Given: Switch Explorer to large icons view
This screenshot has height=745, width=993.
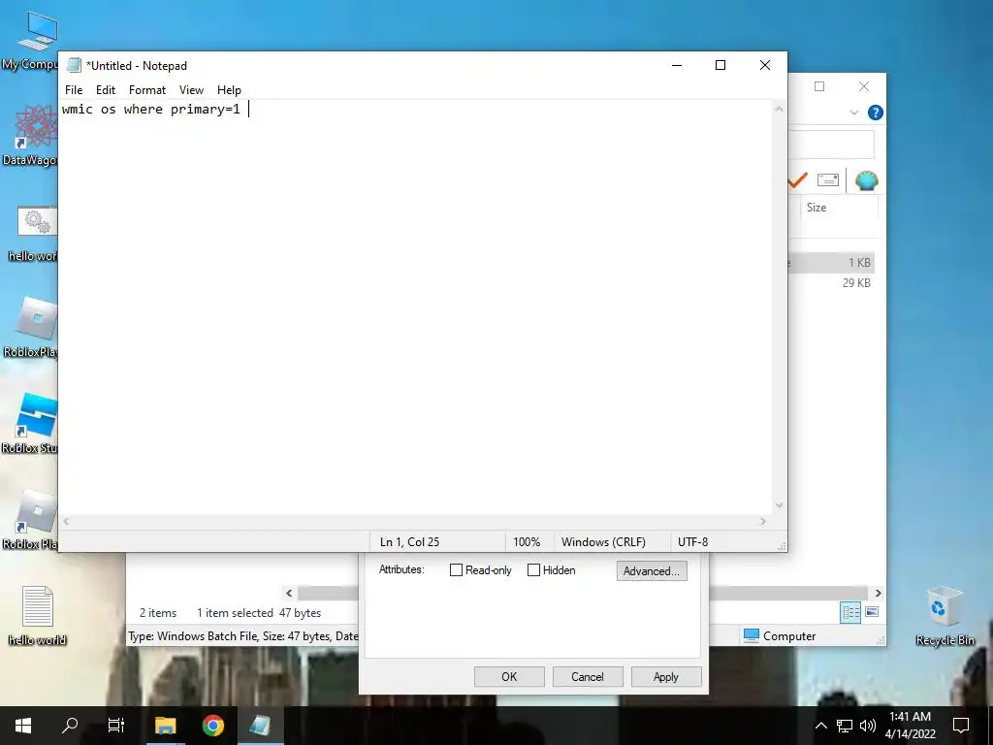Looking at the screenshot, I should [x=872, y=612].
